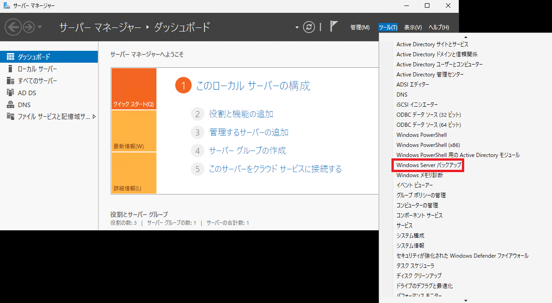Select ファイル サービスと記憶域サービス in sidebar

[49, 116]
